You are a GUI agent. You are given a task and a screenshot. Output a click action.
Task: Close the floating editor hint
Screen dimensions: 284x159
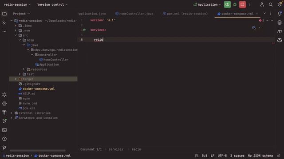pyautogui.click(x=260, y=27)
